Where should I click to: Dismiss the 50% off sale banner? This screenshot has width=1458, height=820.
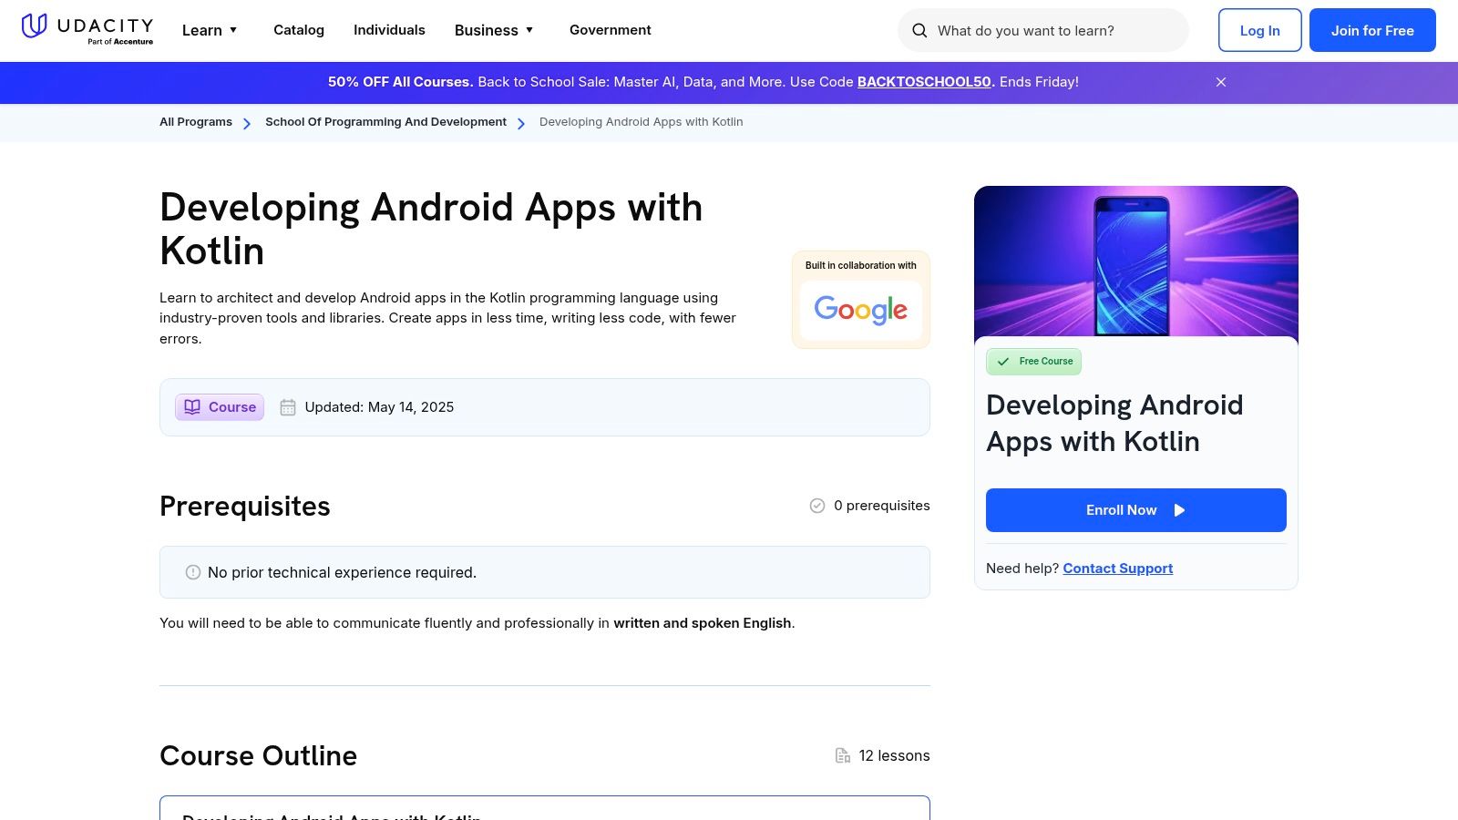pos(1221,82)
